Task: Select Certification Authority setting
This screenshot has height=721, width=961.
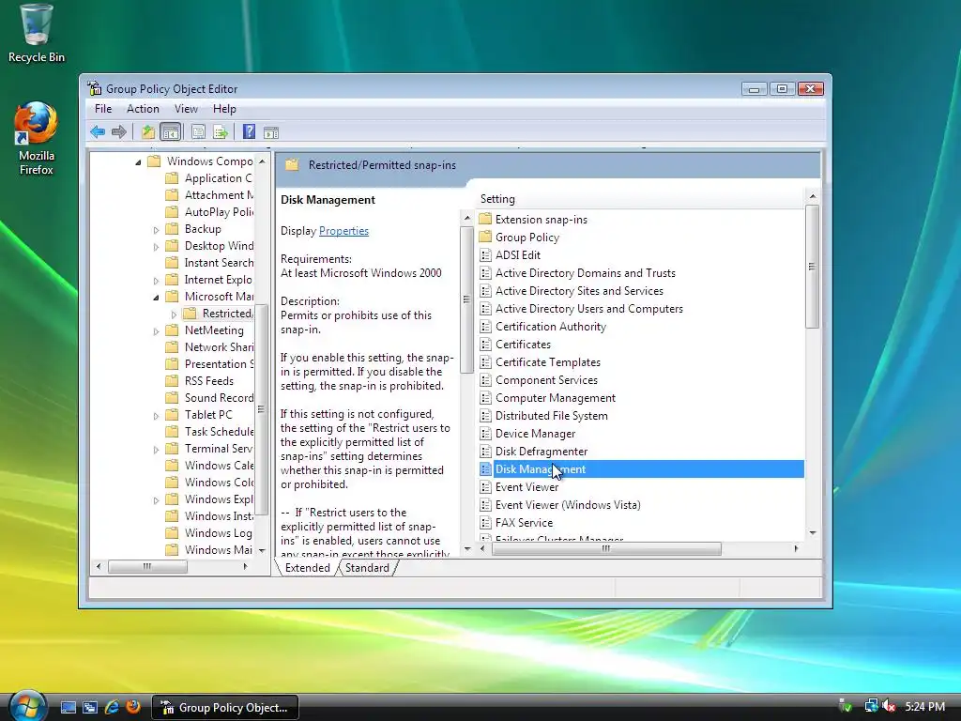Action: [550, 327]
